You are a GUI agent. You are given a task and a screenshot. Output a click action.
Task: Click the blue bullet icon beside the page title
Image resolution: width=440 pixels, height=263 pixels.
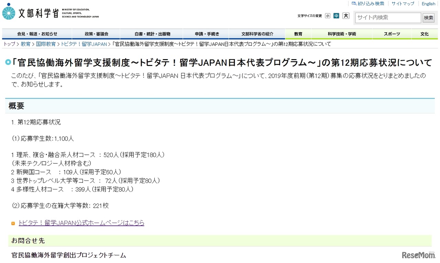9,62
